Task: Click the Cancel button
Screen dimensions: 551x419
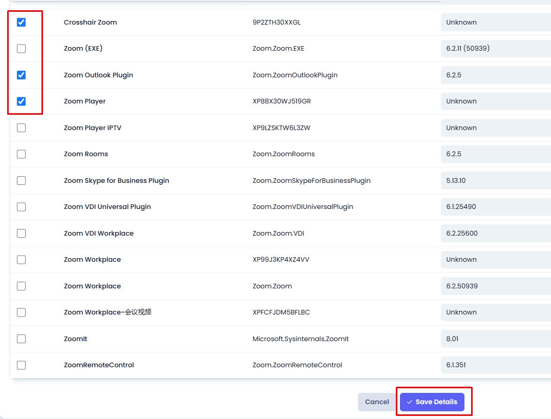Action: point(377,402)
